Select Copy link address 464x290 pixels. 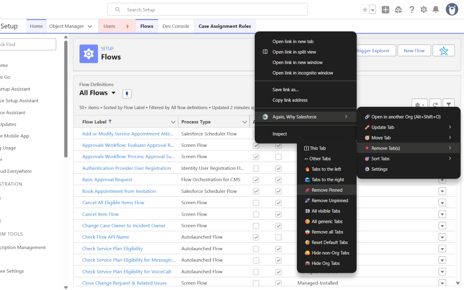[306, 100]
